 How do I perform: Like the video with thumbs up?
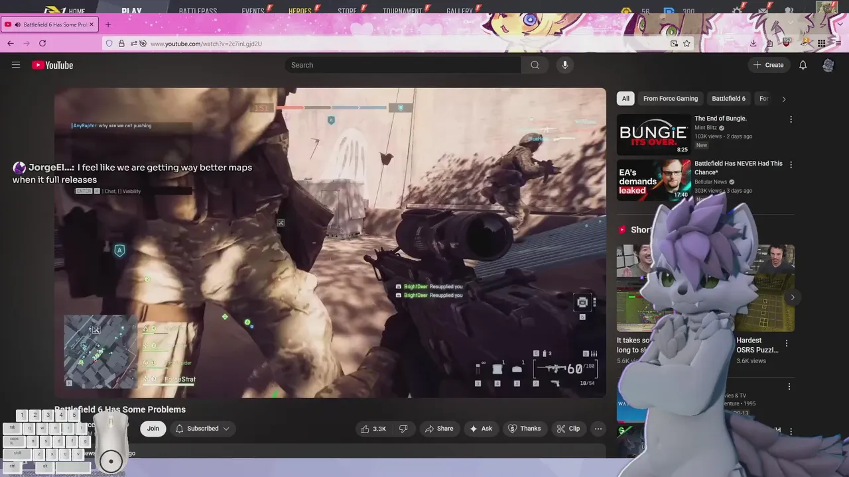pos(373,429)
